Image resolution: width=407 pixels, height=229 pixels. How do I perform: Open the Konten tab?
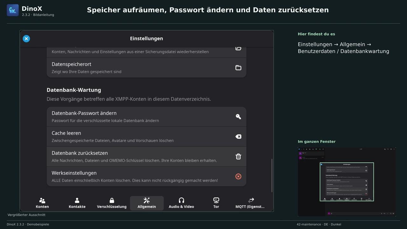pos(42,203)
